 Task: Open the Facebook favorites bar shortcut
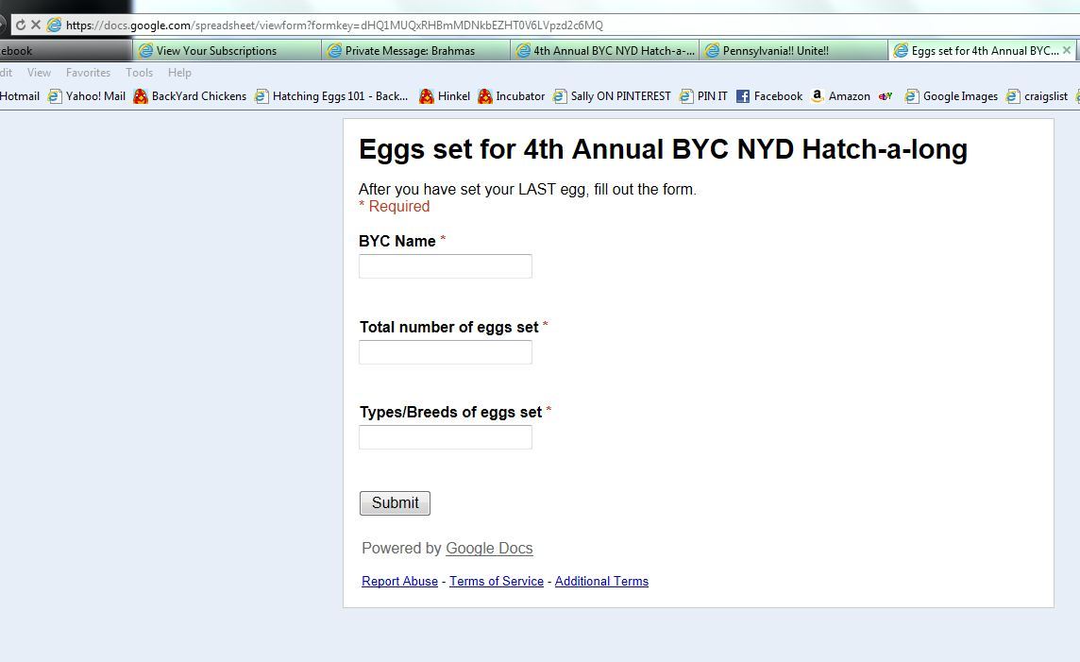tap(769, 95)
